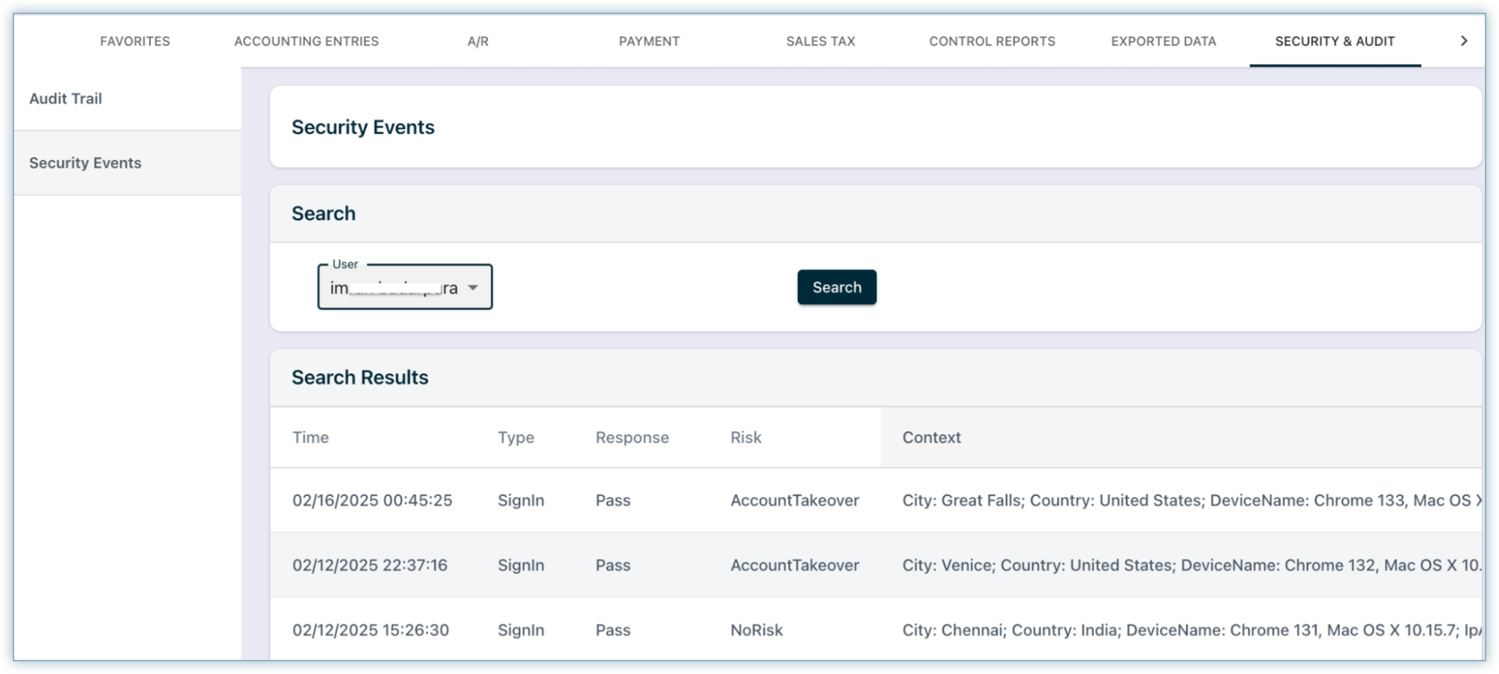The height and width of the screenshot is (674, 1499).
Task: Open the Favorites tab
Action: tap(135, 42)
